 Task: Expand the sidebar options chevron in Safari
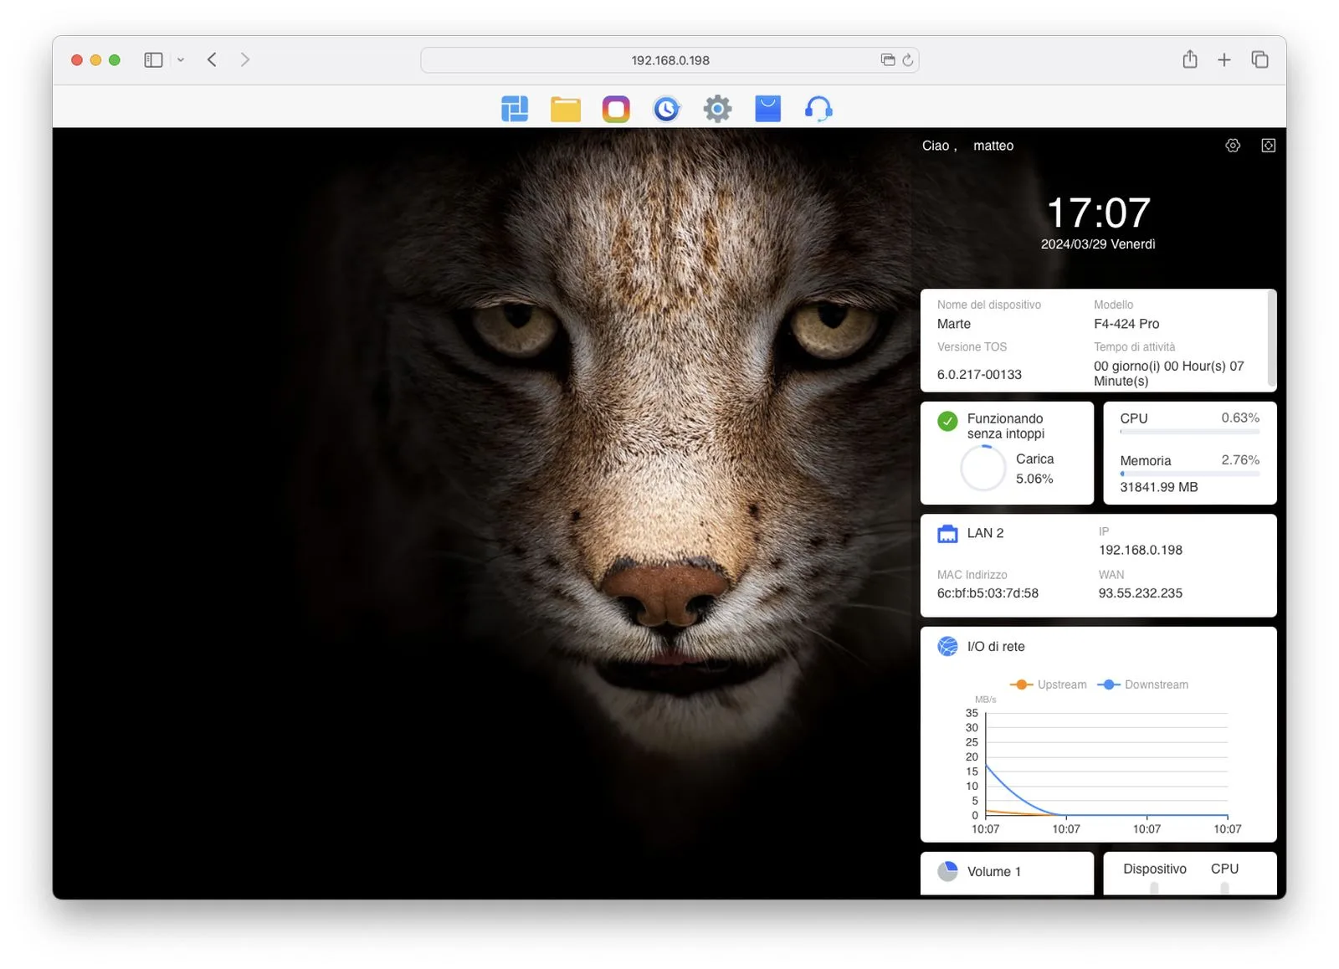[181, 60]
